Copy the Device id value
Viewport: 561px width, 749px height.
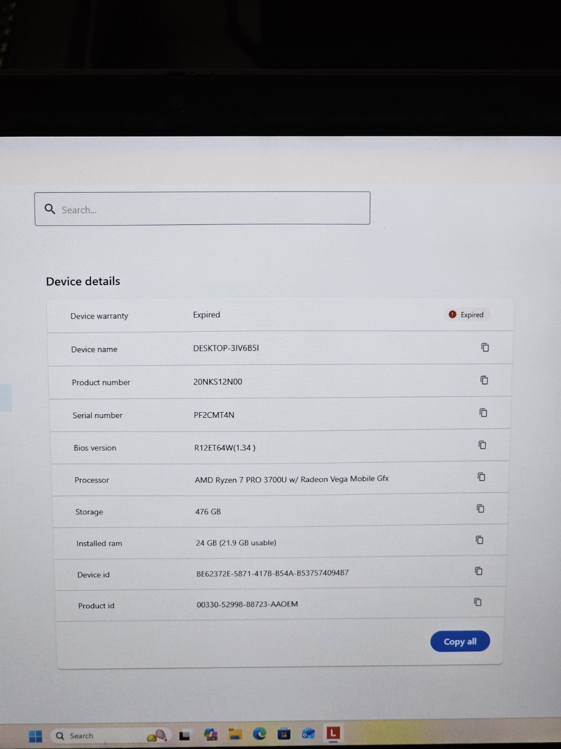tap(478, 571)
